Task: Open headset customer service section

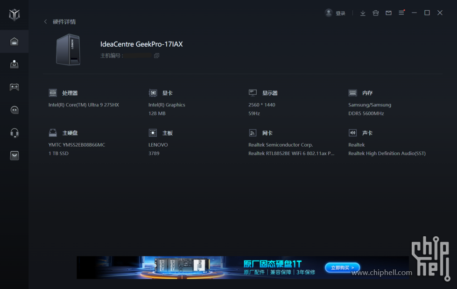Action: pos(14,133)
